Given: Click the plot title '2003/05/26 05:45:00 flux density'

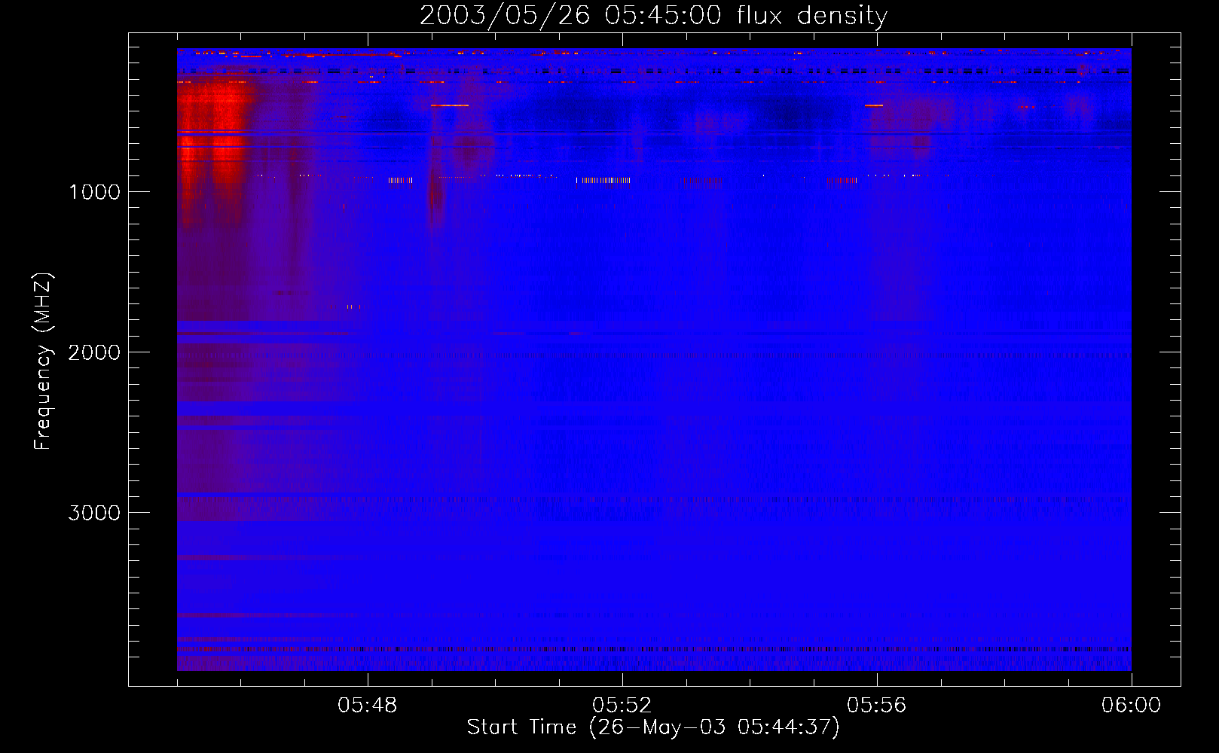Looking at the screenshot, I should 653,15.
